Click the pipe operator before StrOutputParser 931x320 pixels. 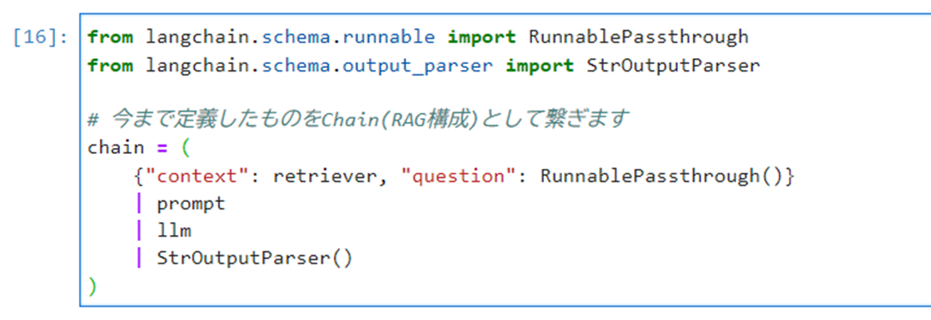[x=139, y=259]
